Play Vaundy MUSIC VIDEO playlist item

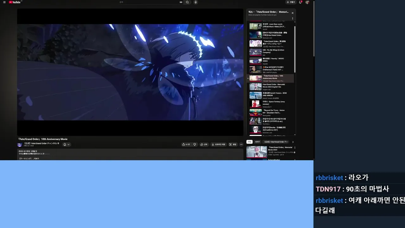pos(271,60)
